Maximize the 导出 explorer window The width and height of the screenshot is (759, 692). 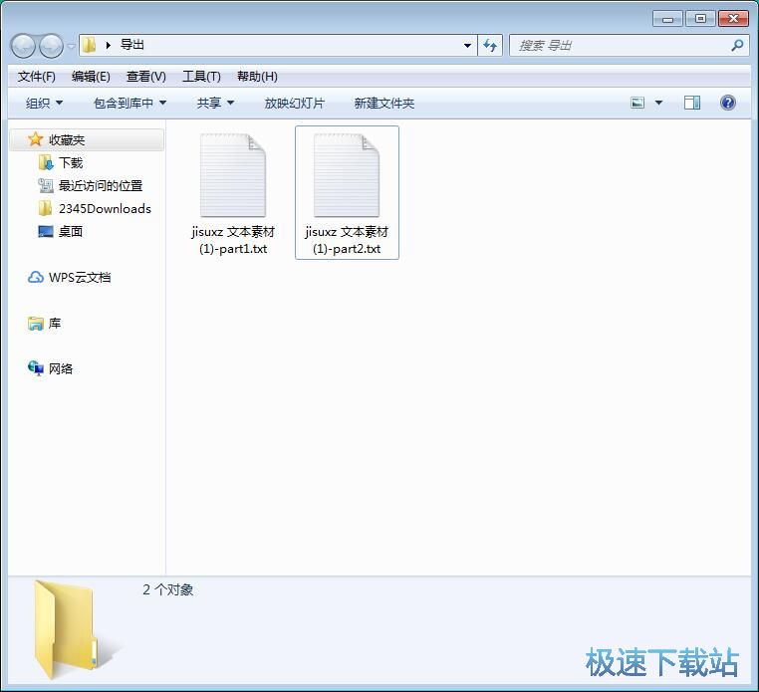pos(700,19)
